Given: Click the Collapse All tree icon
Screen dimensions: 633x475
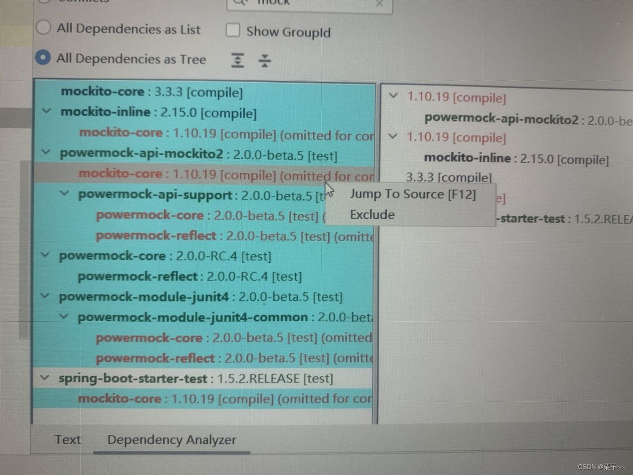Looking at the screenshot, I should pyautogui.click(x=265, y=60).
